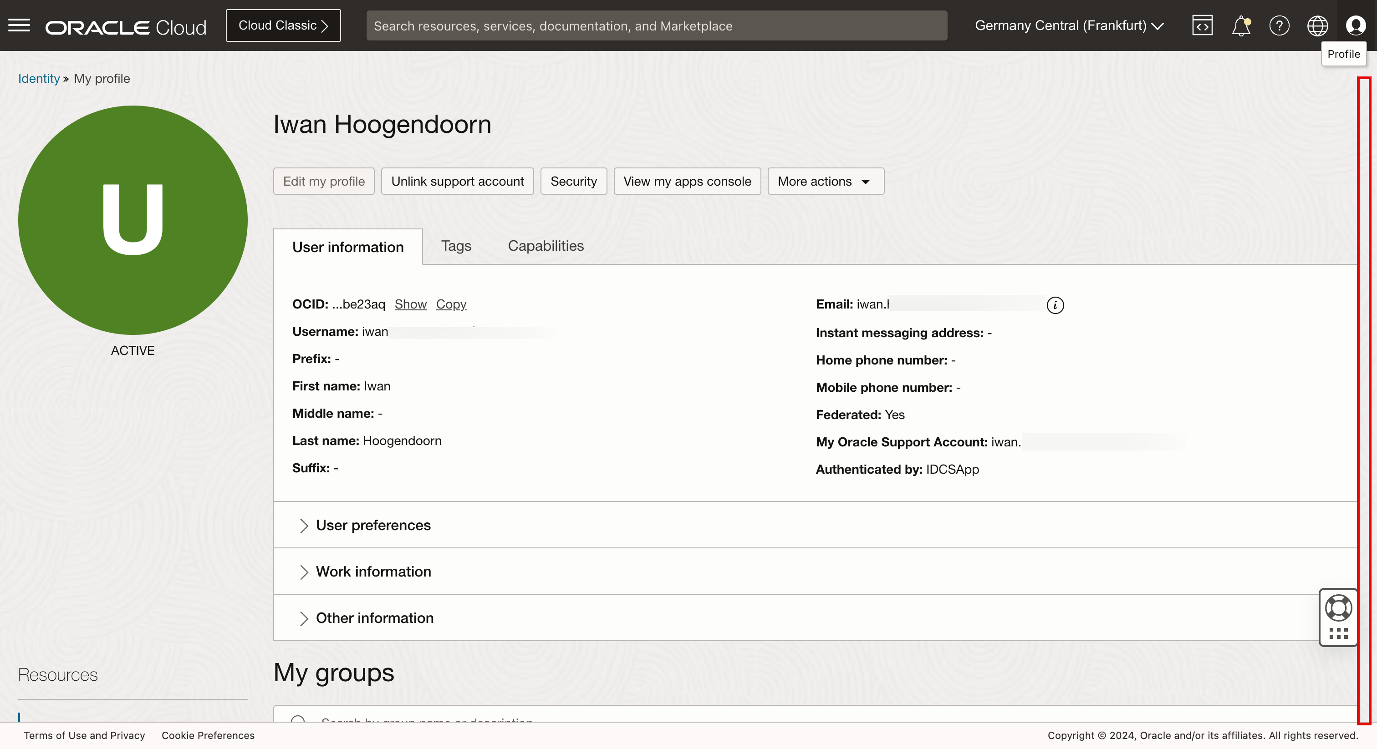Image resolution: width=1377 pixels, height=749 pixels.
Task: Open the language globe icon
Action: [1317, 25]
